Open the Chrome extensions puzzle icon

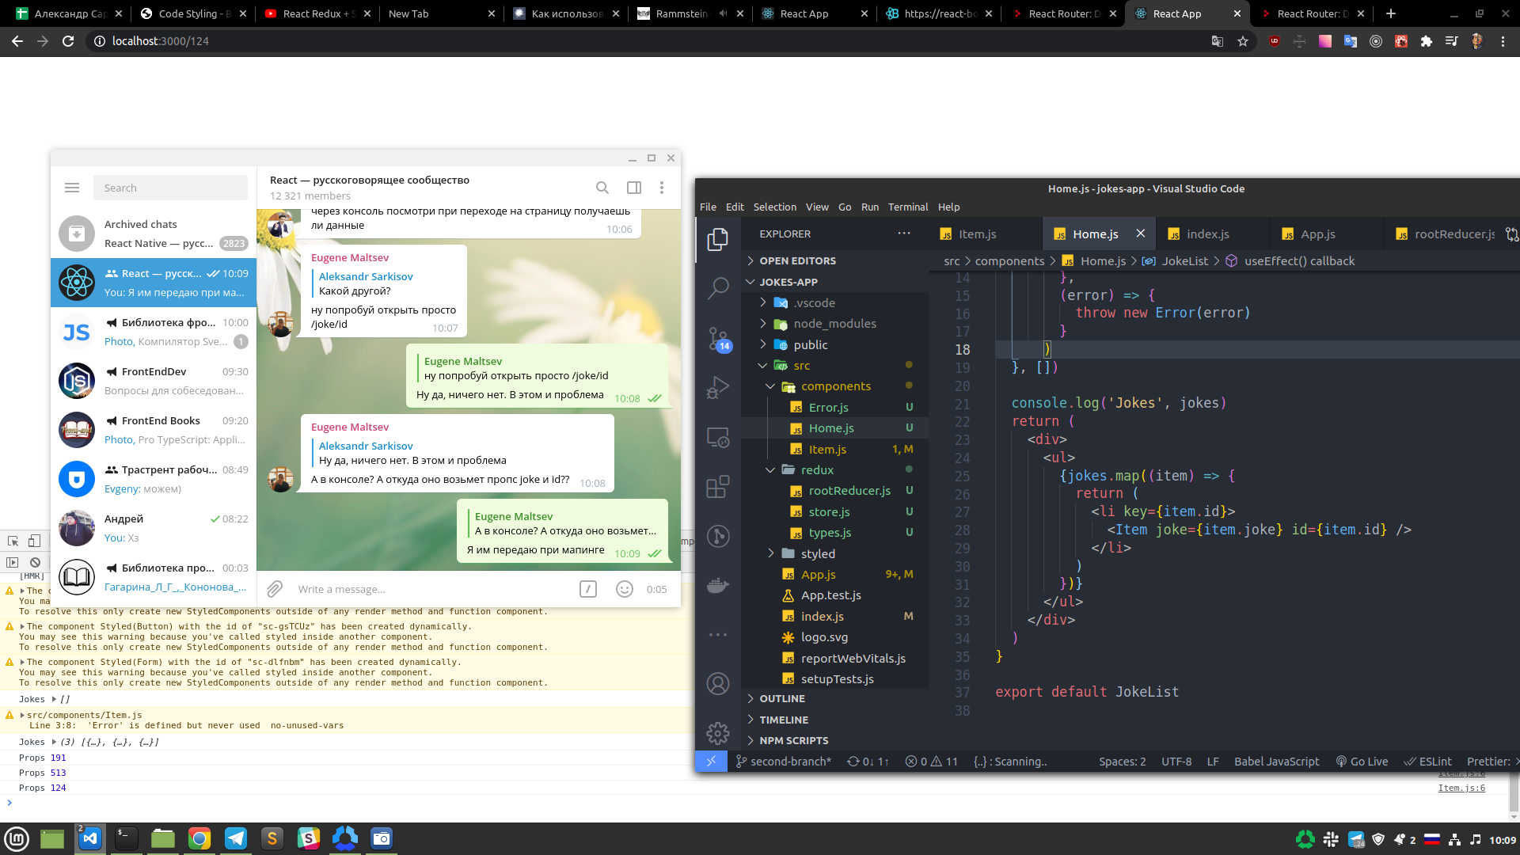coord(1426,41)
